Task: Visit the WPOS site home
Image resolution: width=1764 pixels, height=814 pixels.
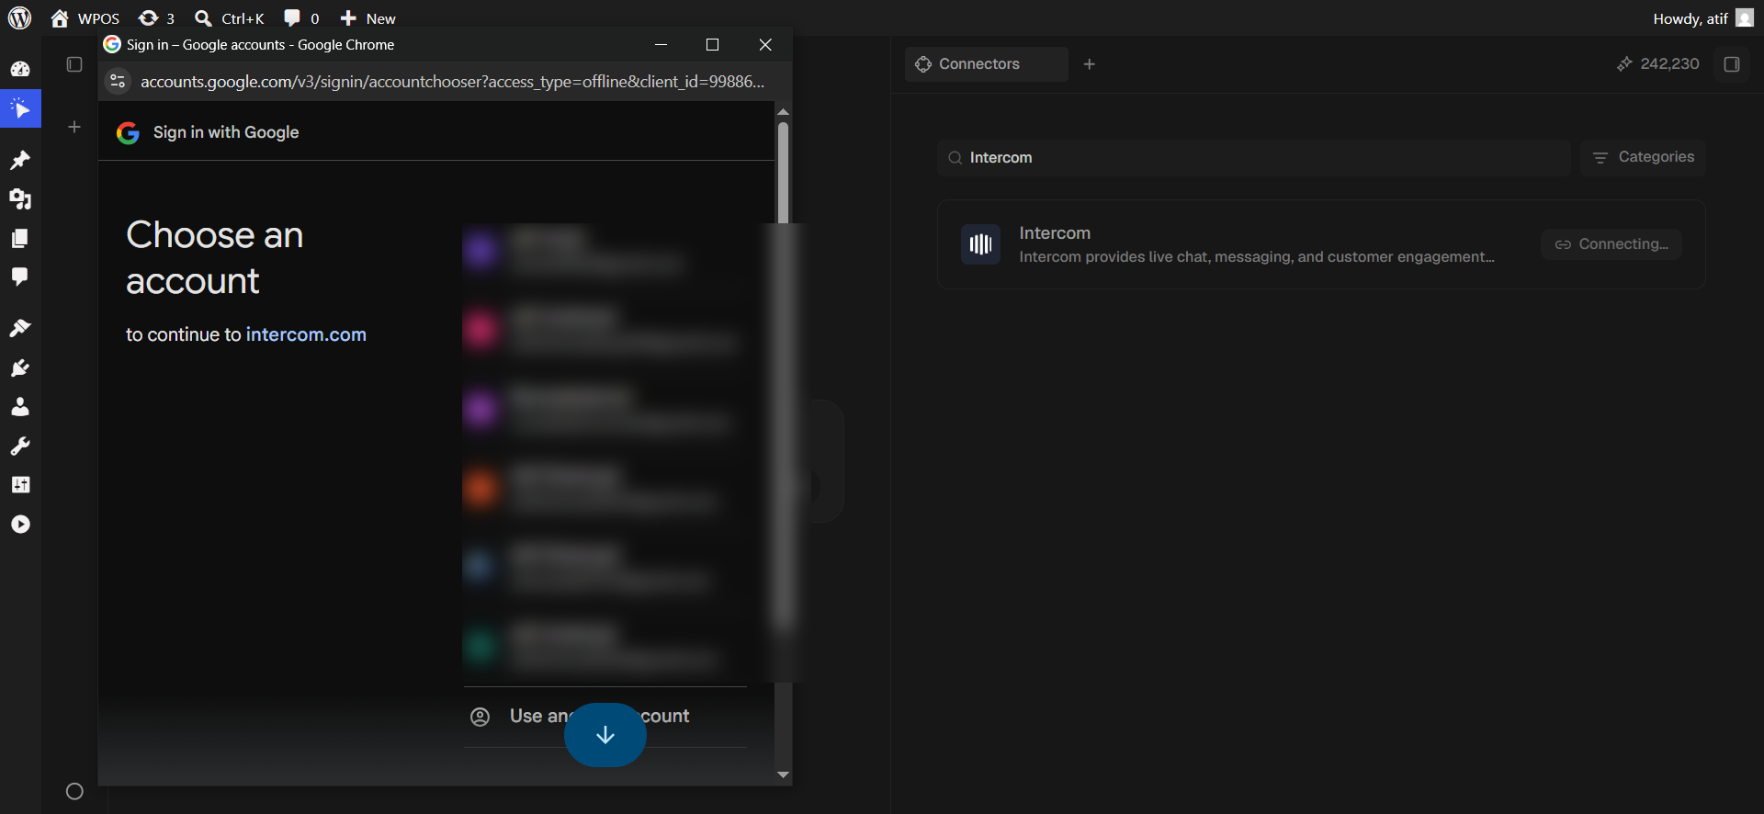Action: click(x=85, y=18)
